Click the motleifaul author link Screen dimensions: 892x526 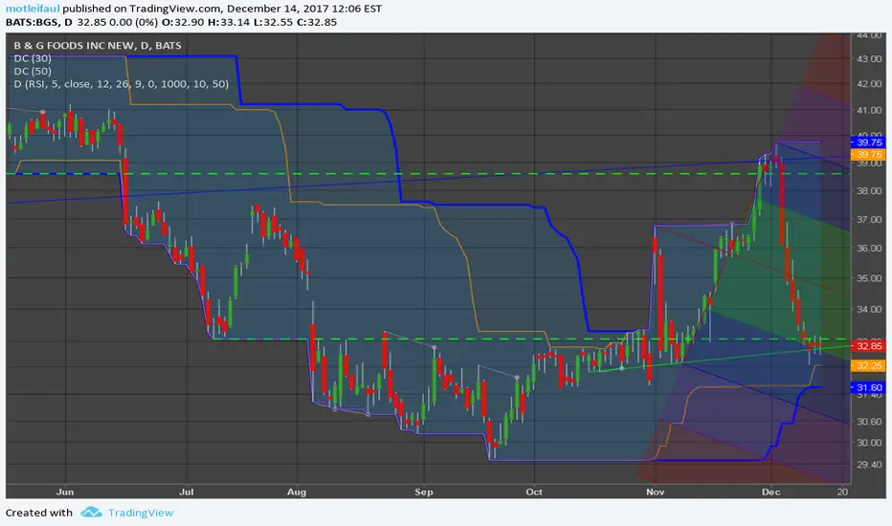33,9
